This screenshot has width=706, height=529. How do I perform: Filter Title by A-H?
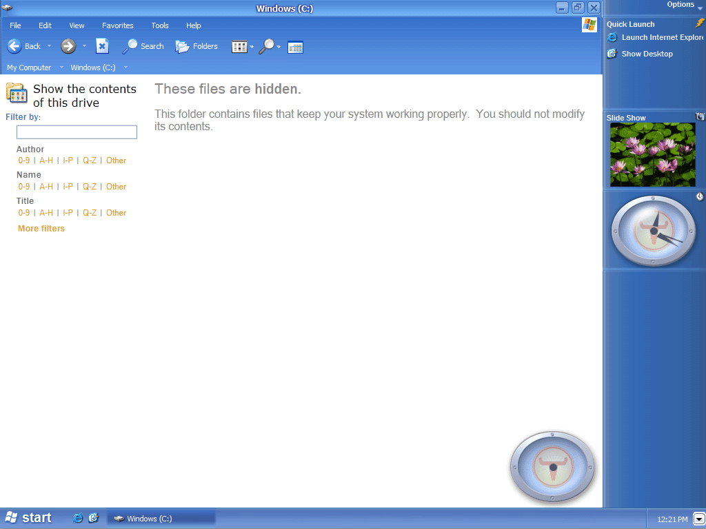(46, 213)
